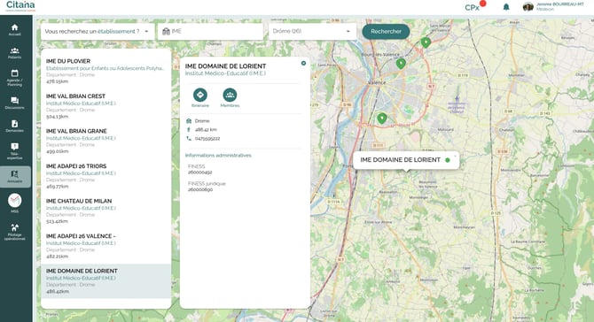594x322 pixels.
Task: Go to Accueil home in the sidebar
Action: tap(14, 30)
